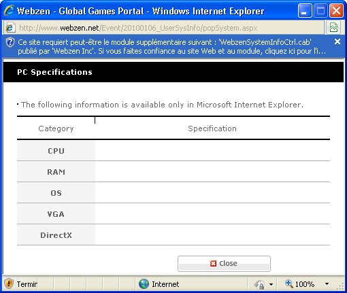Expand the 100% zoom level dropdown

pyautogui.click(x=327, y=283)
